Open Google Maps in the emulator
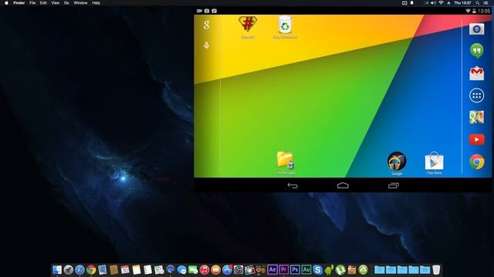 [x=477, y=118]
